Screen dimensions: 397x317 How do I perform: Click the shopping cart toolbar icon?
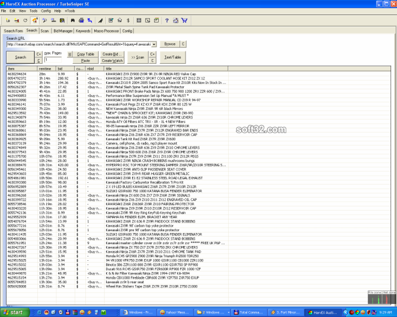click(x=184, y=21)
